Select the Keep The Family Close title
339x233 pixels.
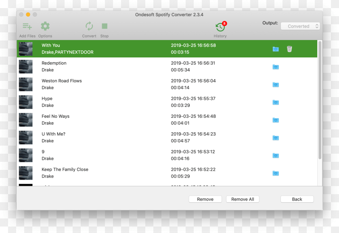click(65, 169)
